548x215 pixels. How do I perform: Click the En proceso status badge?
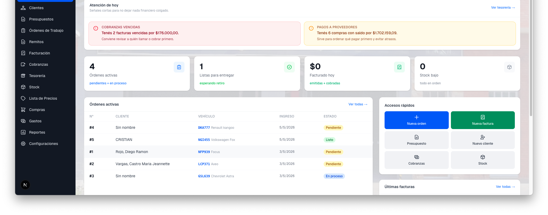(334, 176)
